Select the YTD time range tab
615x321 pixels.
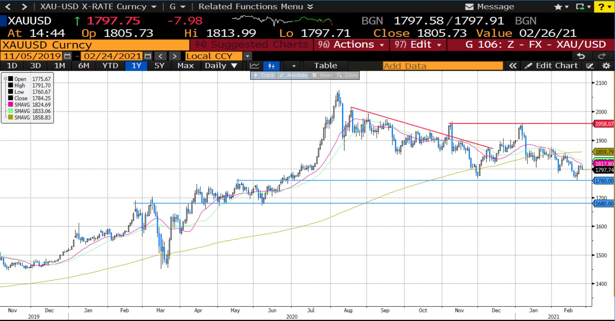click(110, 66)
